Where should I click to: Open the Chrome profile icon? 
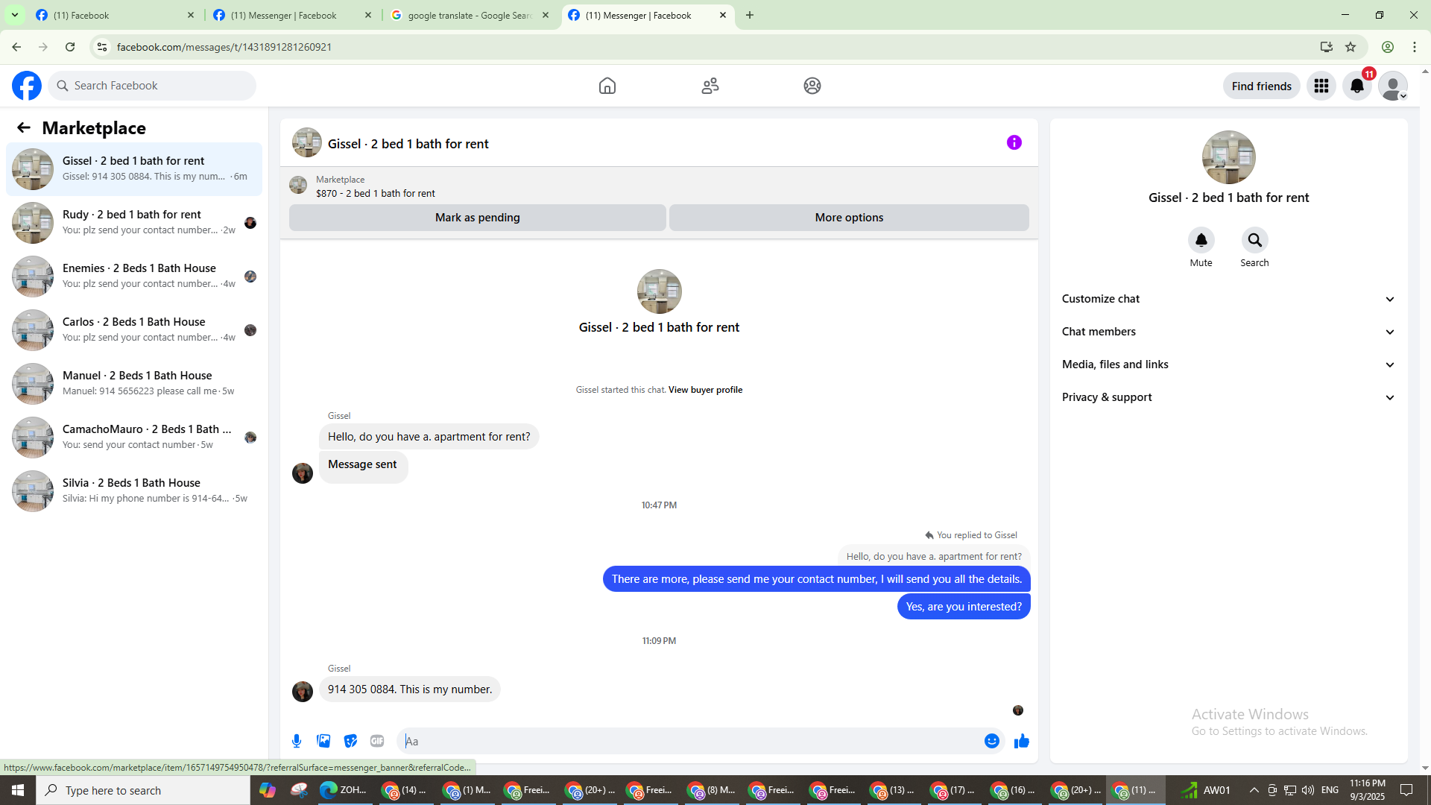coord(1388,47)
